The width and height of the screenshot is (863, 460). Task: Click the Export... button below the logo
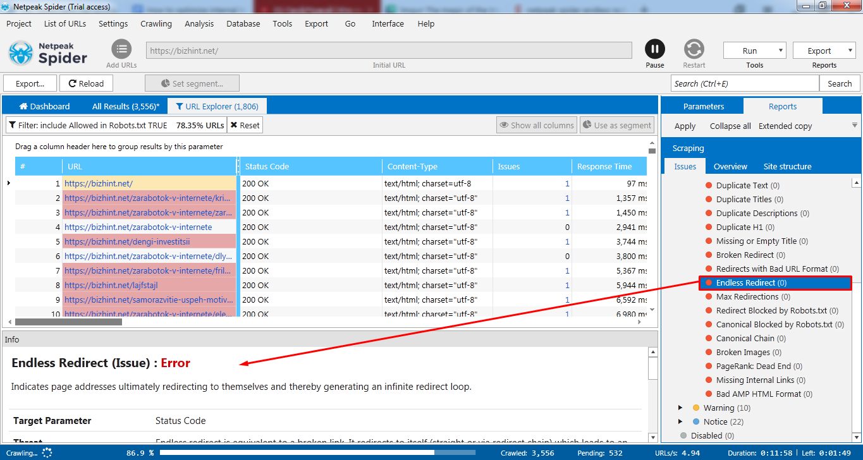pos(30,83)
